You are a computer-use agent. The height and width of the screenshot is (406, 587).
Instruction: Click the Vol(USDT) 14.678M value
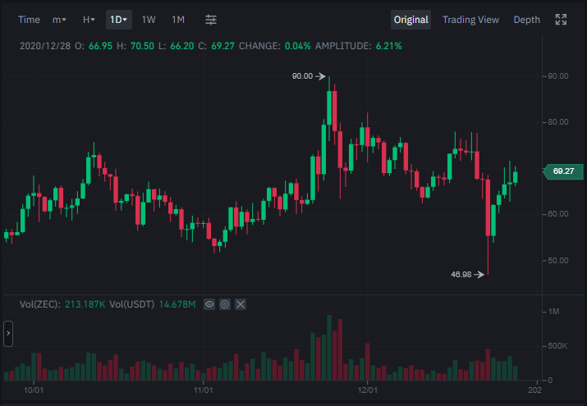177,304
